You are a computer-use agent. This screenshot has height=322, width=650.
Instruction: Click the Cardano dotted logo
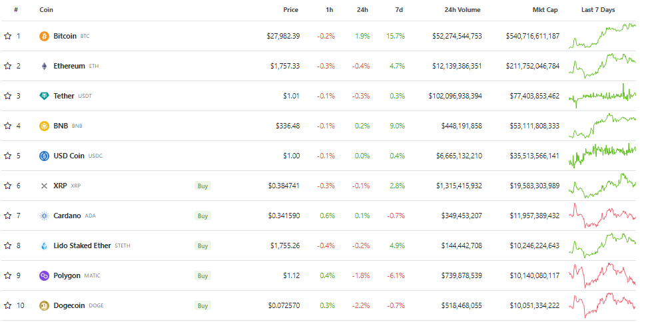pyautogui.click(x=44, y=216)
